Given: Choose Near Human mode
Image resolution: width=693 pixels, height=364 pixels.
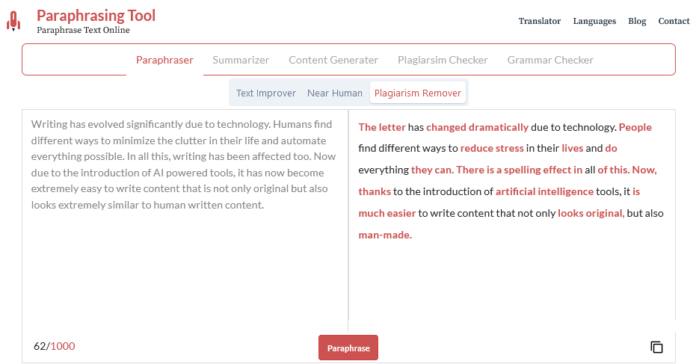Looking at the screenshot, I should (x=335, y=93).
